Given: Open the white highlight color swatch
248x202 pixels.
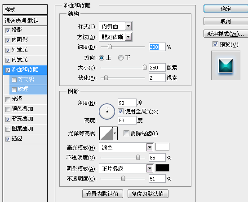Looking at the screenshot, I should point(163,147).
